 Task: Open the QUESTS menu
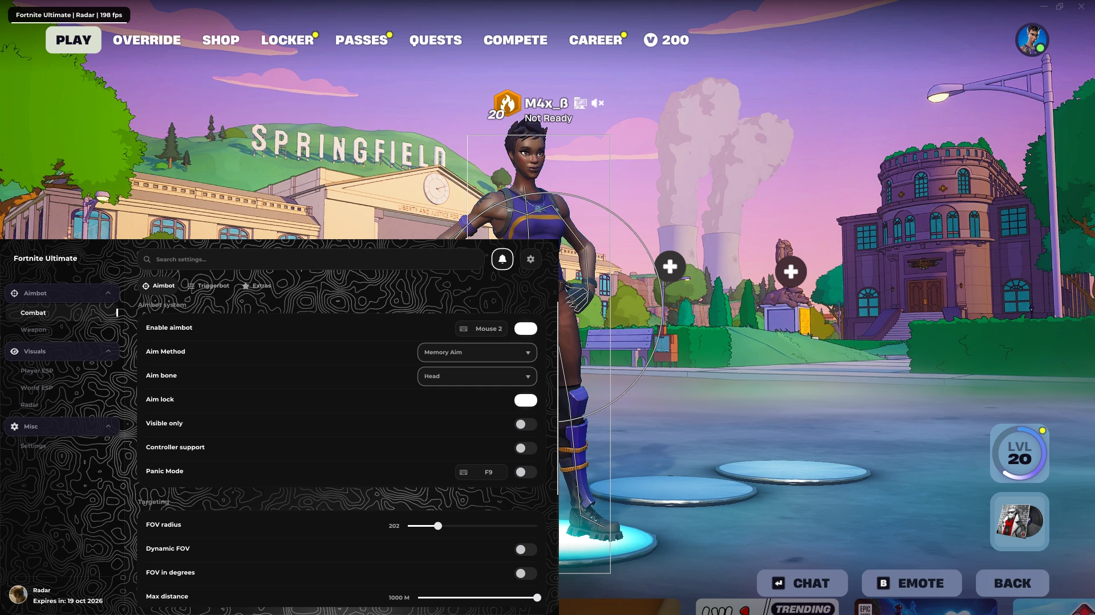coord(436,40)
